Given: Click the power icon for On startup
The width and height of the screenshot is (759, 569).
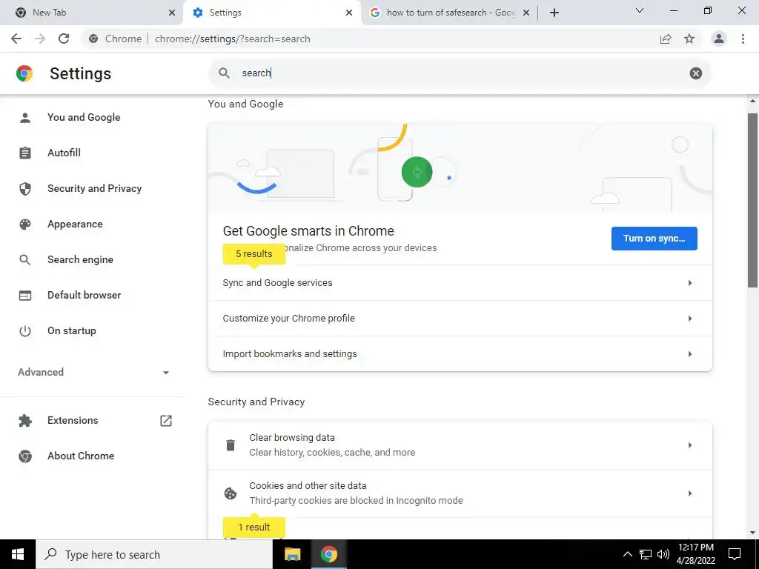Looking at the screenshot, I should pos(25,331).
